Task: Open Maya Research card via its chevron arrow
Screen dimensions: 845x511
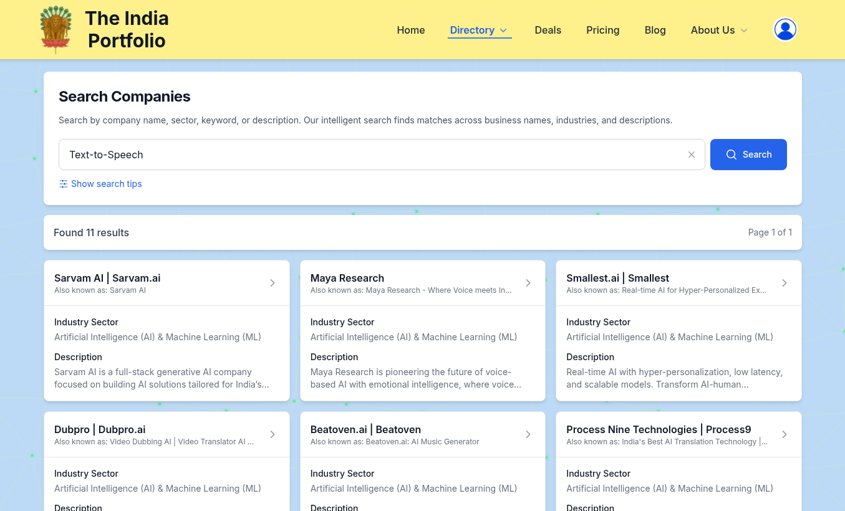Action: click(x=528, y=283)
